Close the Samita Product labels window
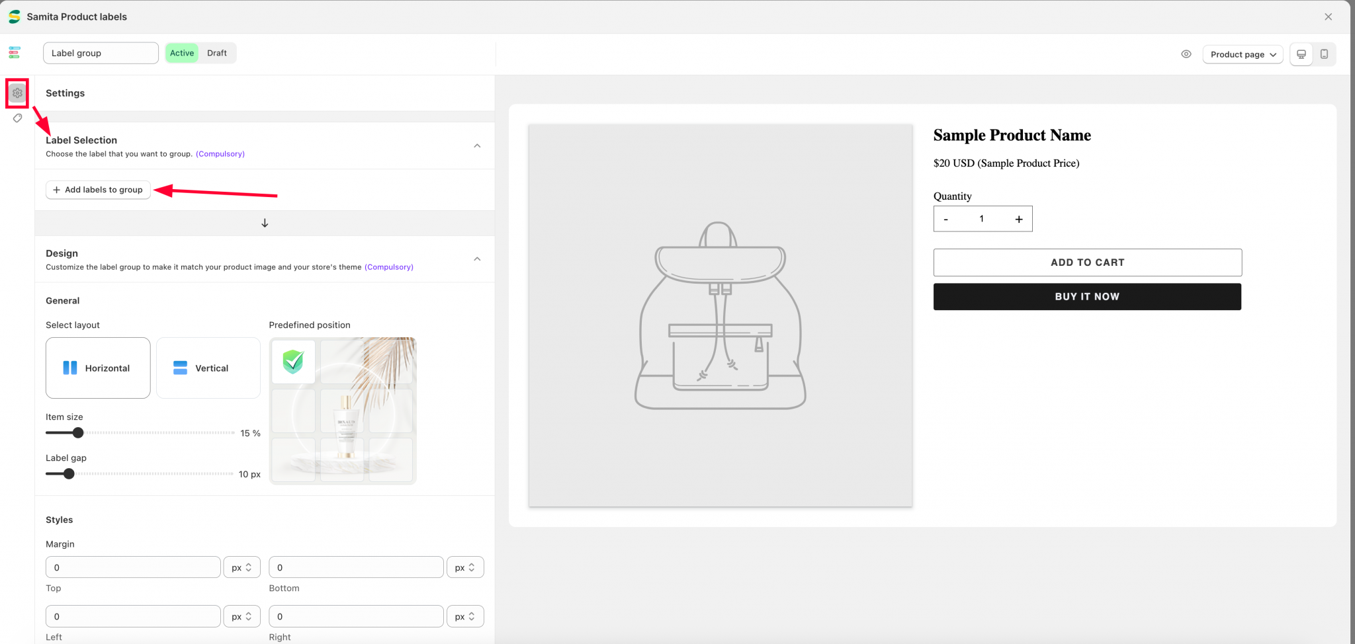This screenshot has height=644, width=1355. click(1328, 17)
